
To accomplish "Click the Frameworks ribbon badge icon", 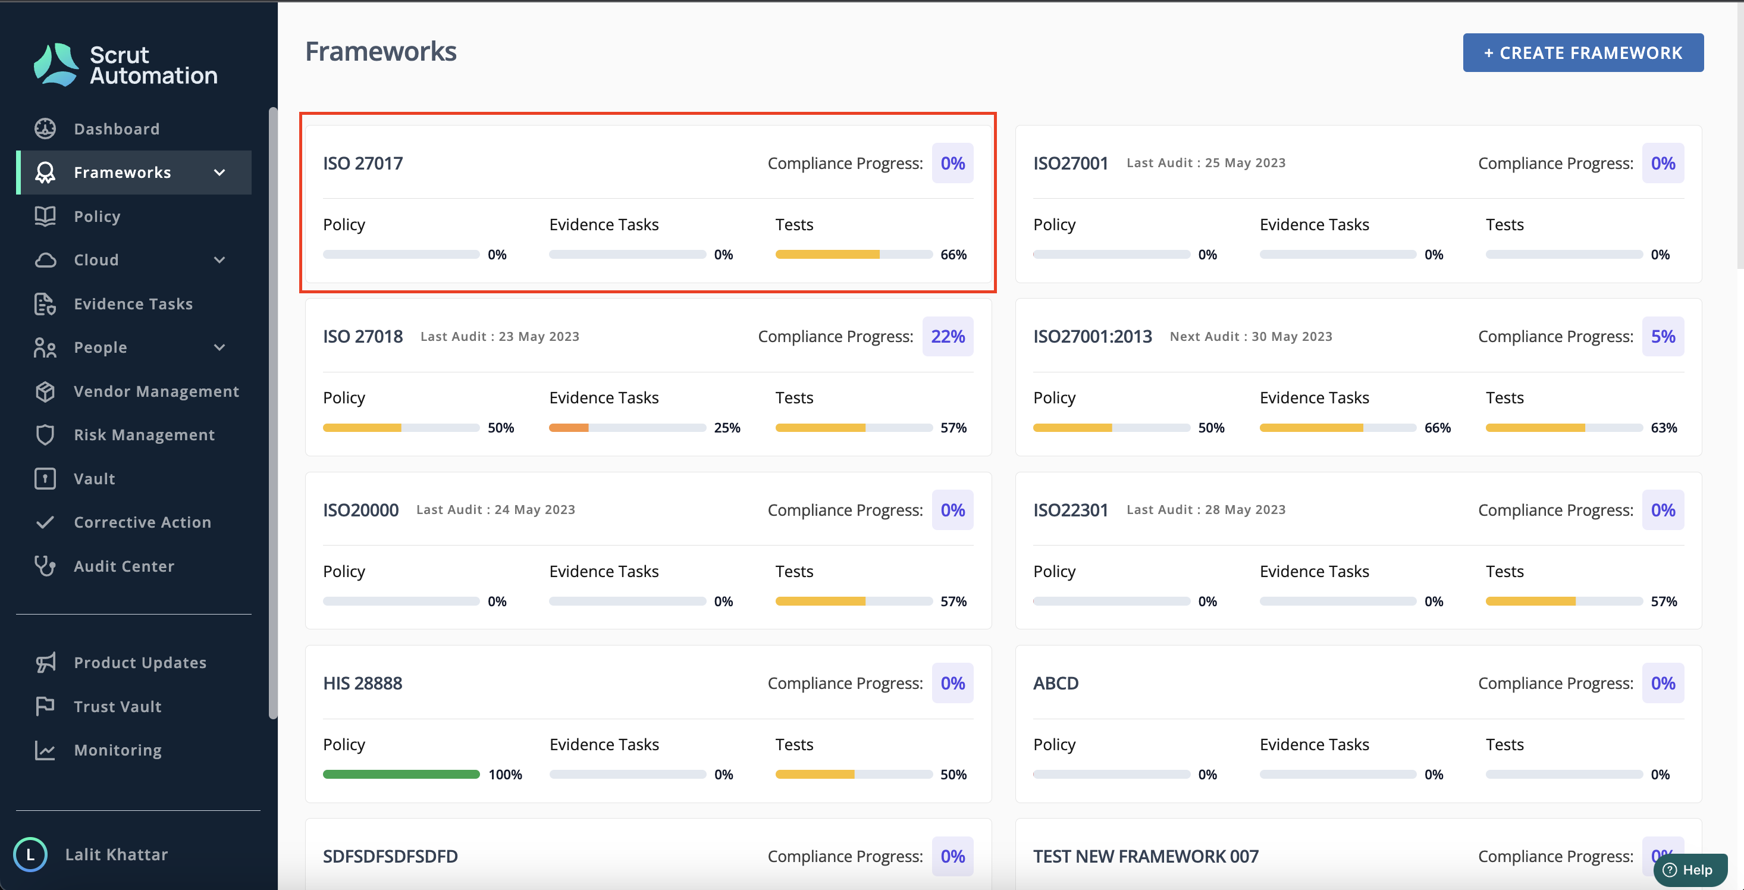I will [45, 173].
